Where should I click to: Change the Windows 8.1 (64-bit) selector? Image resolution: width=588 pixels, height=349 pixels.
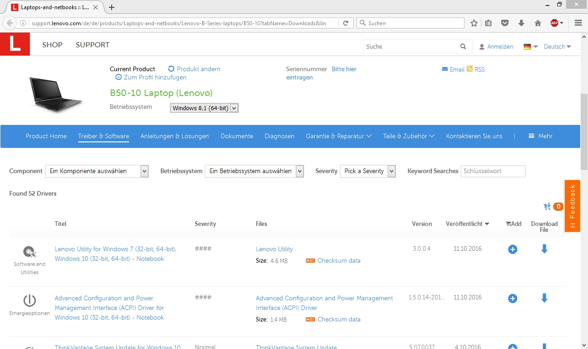point(204,108)
